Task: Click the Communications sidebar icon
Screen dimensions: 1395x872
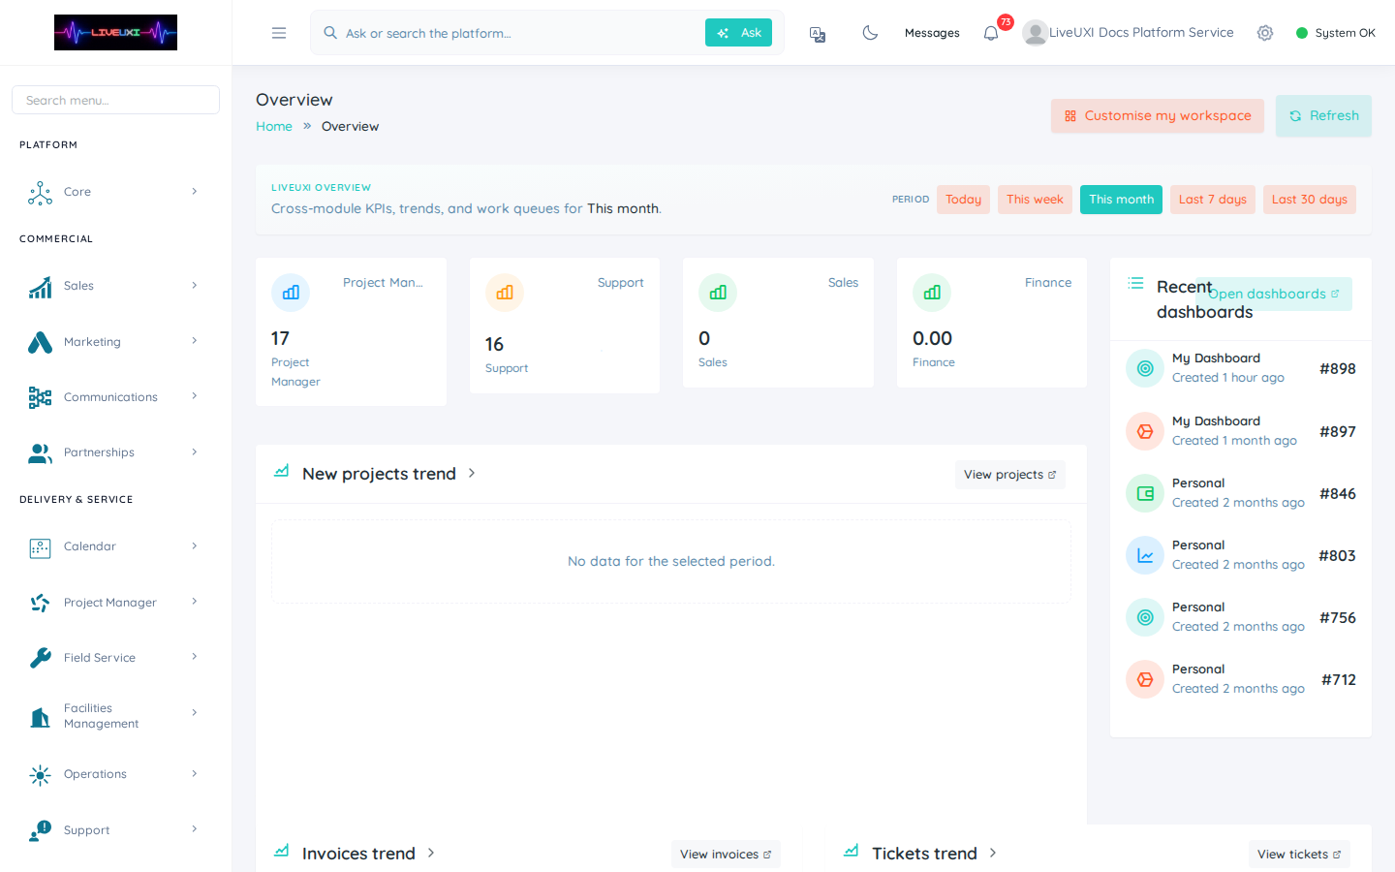Action: pos(40,397)
